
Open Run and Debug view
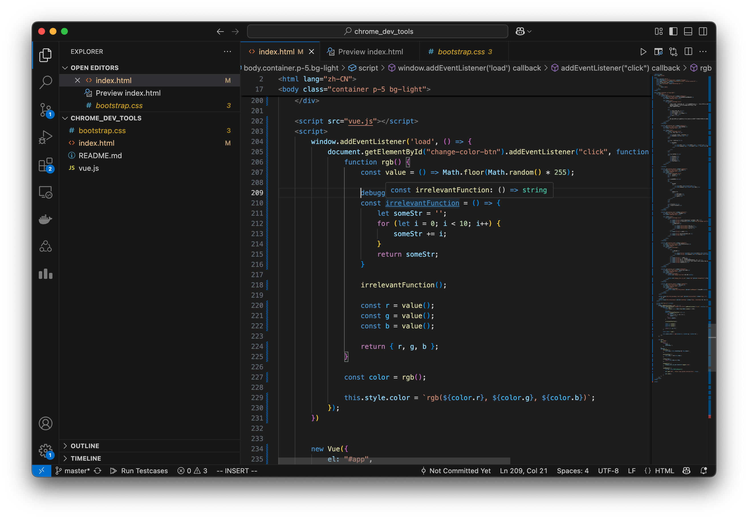(x=45, y=137)
